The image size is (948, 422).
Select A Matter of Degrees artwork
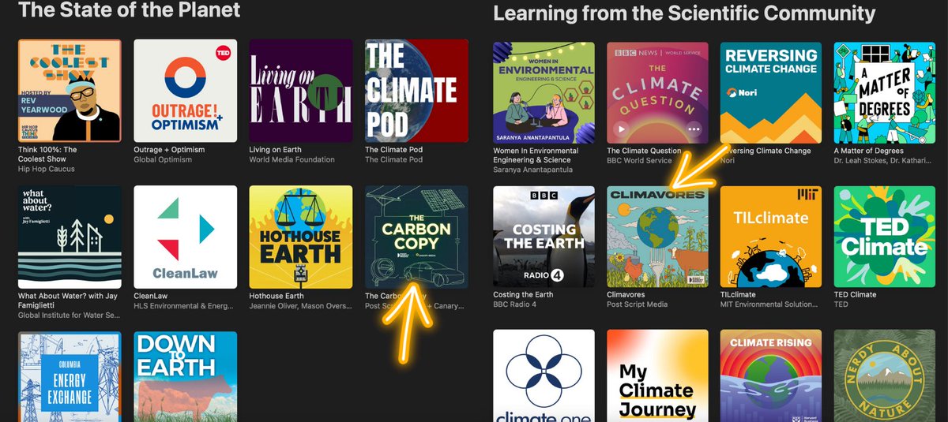coord(885,92)
